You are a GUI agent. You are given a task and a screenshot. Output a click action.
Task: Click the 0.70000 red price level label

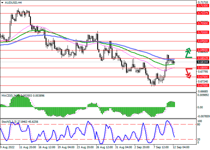coord(203,32)
